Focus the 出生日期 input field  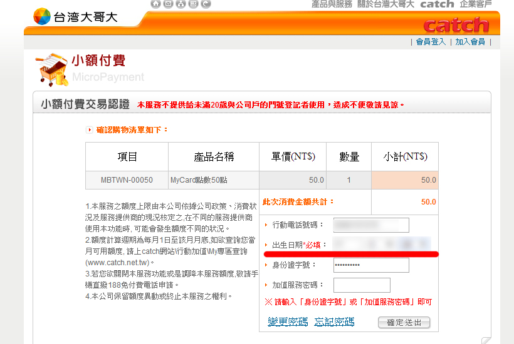coord(382,244)
